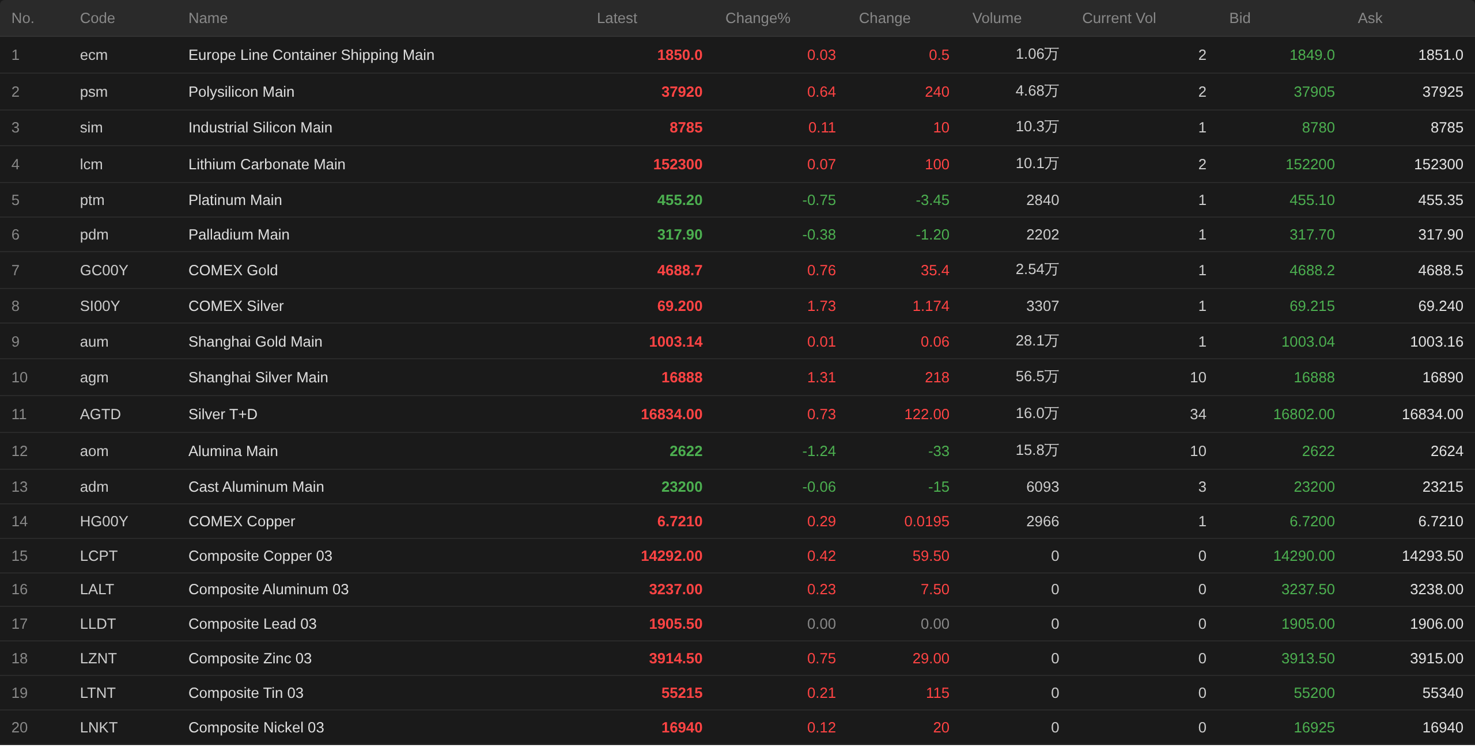Image resolution: width=1475 pixels, height=752 pixels.
Task: Open Lithium Carbonate Main entry
Action: (267, 165)
